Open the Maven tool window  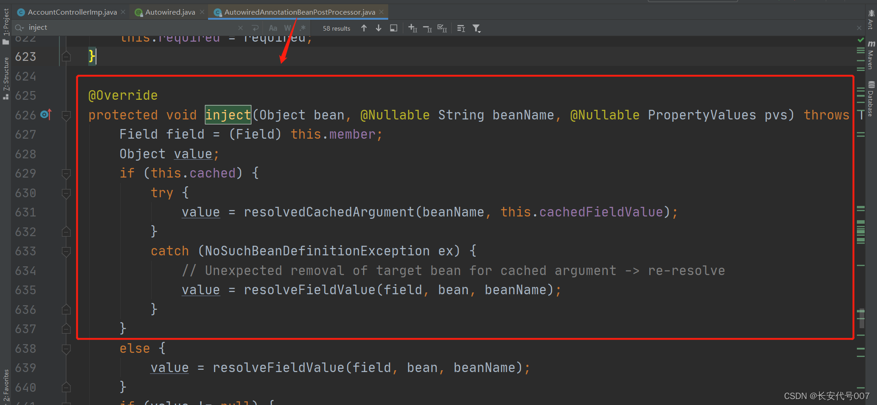871,55
